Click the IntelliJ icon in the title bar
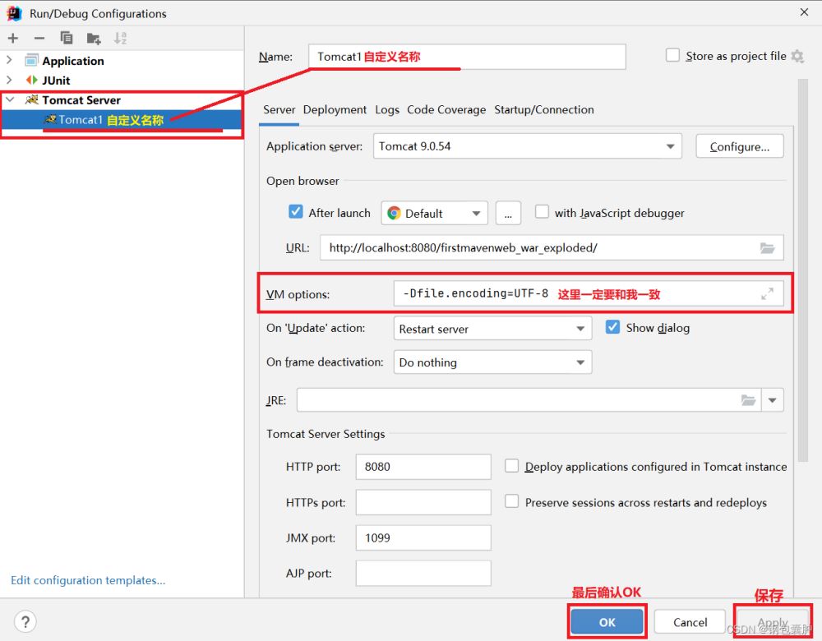Viewport: 822px width, 641px height. (x=14, y=13)
